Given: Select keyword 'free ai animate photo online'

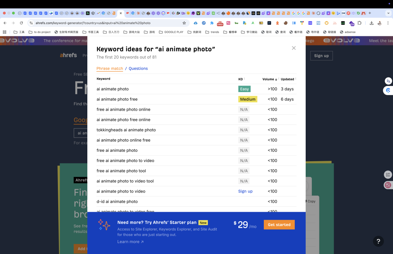Looking at the screenshot, I should [123, 109].
